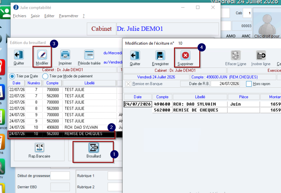The width and height of the screenshot is (281, 193).
Task: Click the Imprimer printer icon
Action: pos(65,55)
